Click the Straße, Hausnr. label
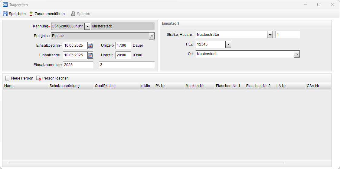Image resolution: width=340 pixels, height=169 pixels. tap(180, 35)
